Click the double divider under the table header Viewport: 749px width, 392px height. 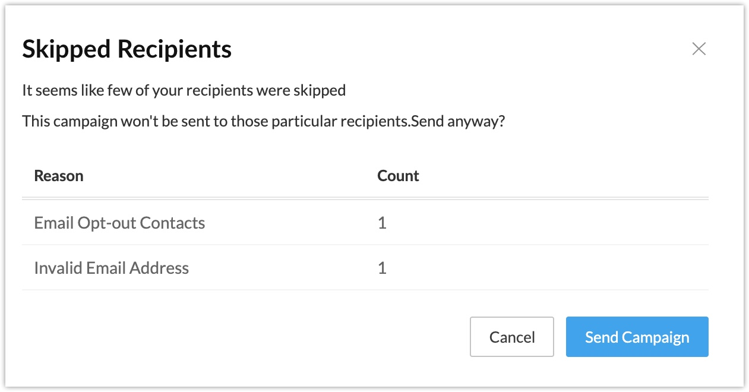click(365, 198)
